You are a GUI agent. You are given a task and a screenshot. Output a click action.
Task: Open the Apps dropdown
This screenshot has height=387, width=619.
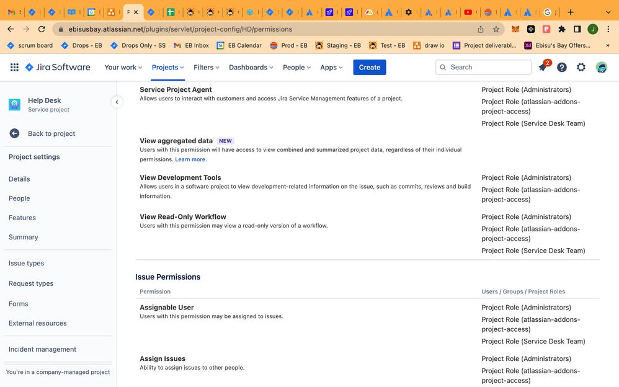(x=331, y=67)
